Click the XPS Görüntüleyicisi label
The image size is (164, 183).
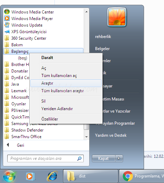(x=29, y=32)
